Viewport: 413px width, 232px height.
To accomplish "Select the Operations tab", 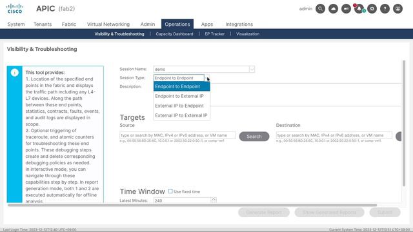I will pos(177,24).
